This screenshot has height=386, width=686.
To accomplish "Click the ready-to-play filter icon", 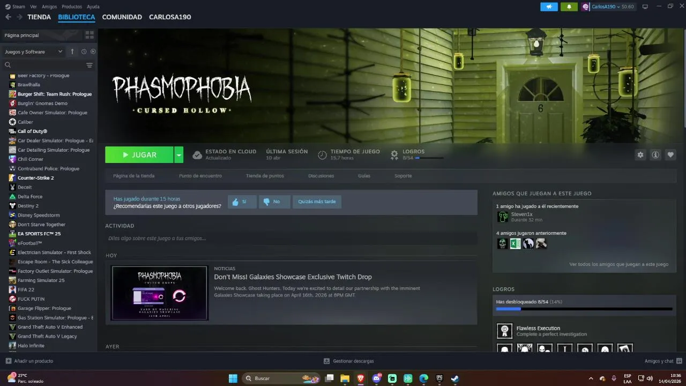I will click(93, 51).
